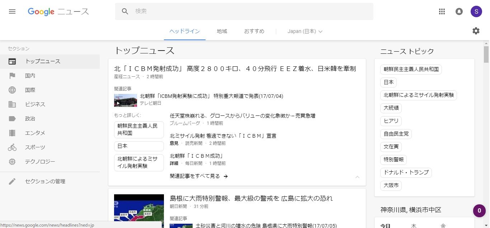Open article 北朝鮮「ICBM発射実験に成功」特別重大報道
490x228 pixels.
tap(211, 96)
